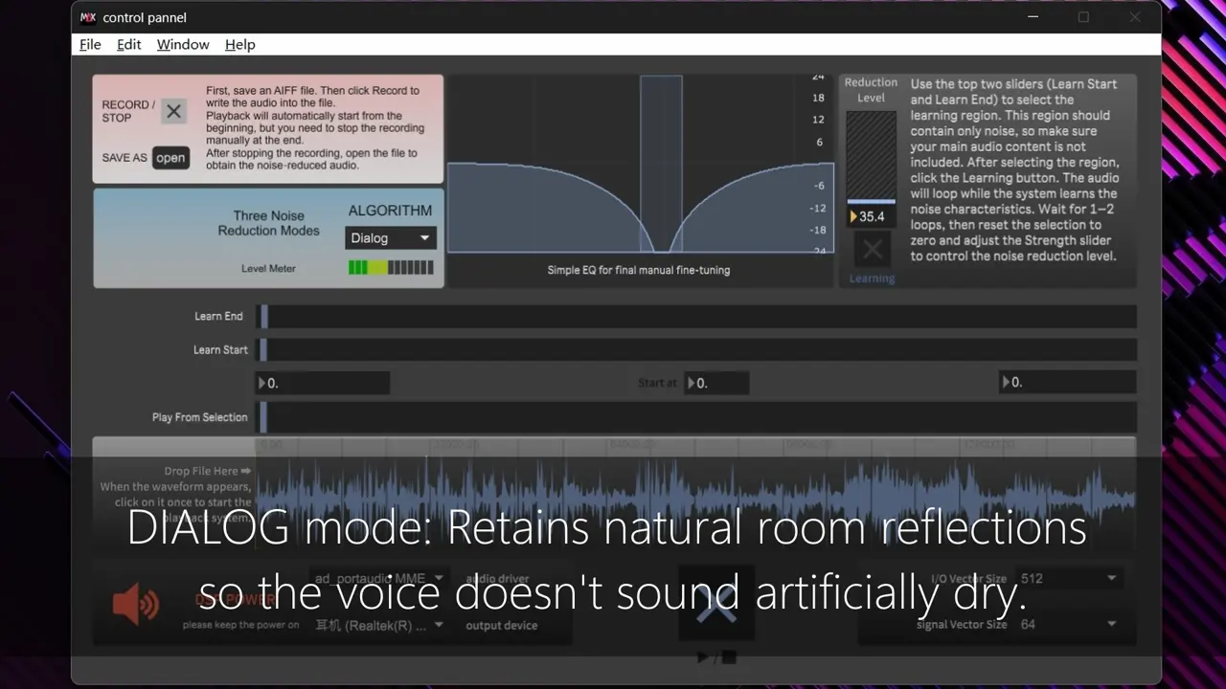Image resolution: width=1226 pixels, height=689 pixels.
Task: Close the control pannel window
Action: pos(1135,17)
